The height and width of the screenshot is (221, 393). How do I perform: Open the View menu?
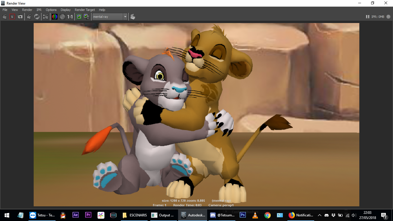pos(15,10)
